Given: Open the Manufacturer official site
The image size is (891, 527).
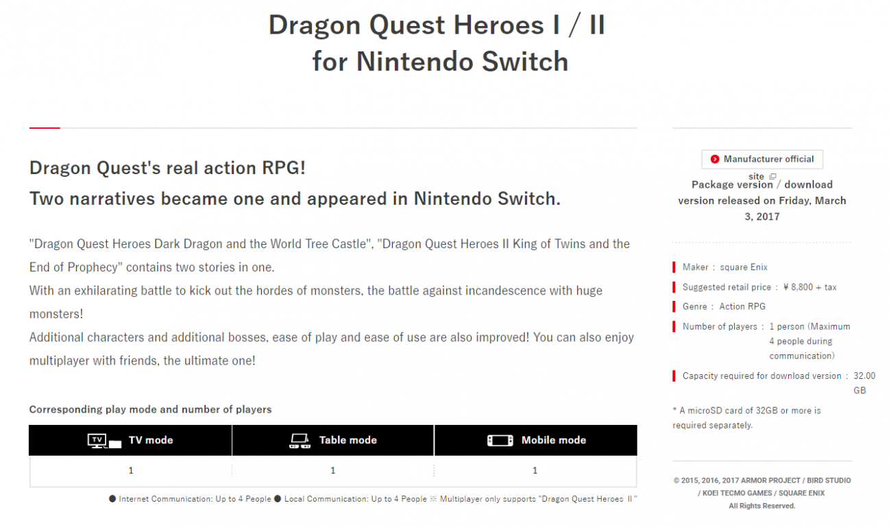Looking at the screenshot, I should (x=762, y=159).
